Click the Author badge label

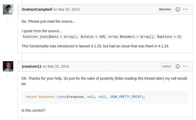[166, 66]
